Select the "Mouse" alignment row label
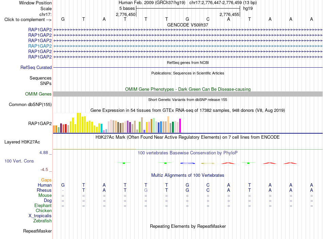323x239 pixels. [x=45, y=195]
